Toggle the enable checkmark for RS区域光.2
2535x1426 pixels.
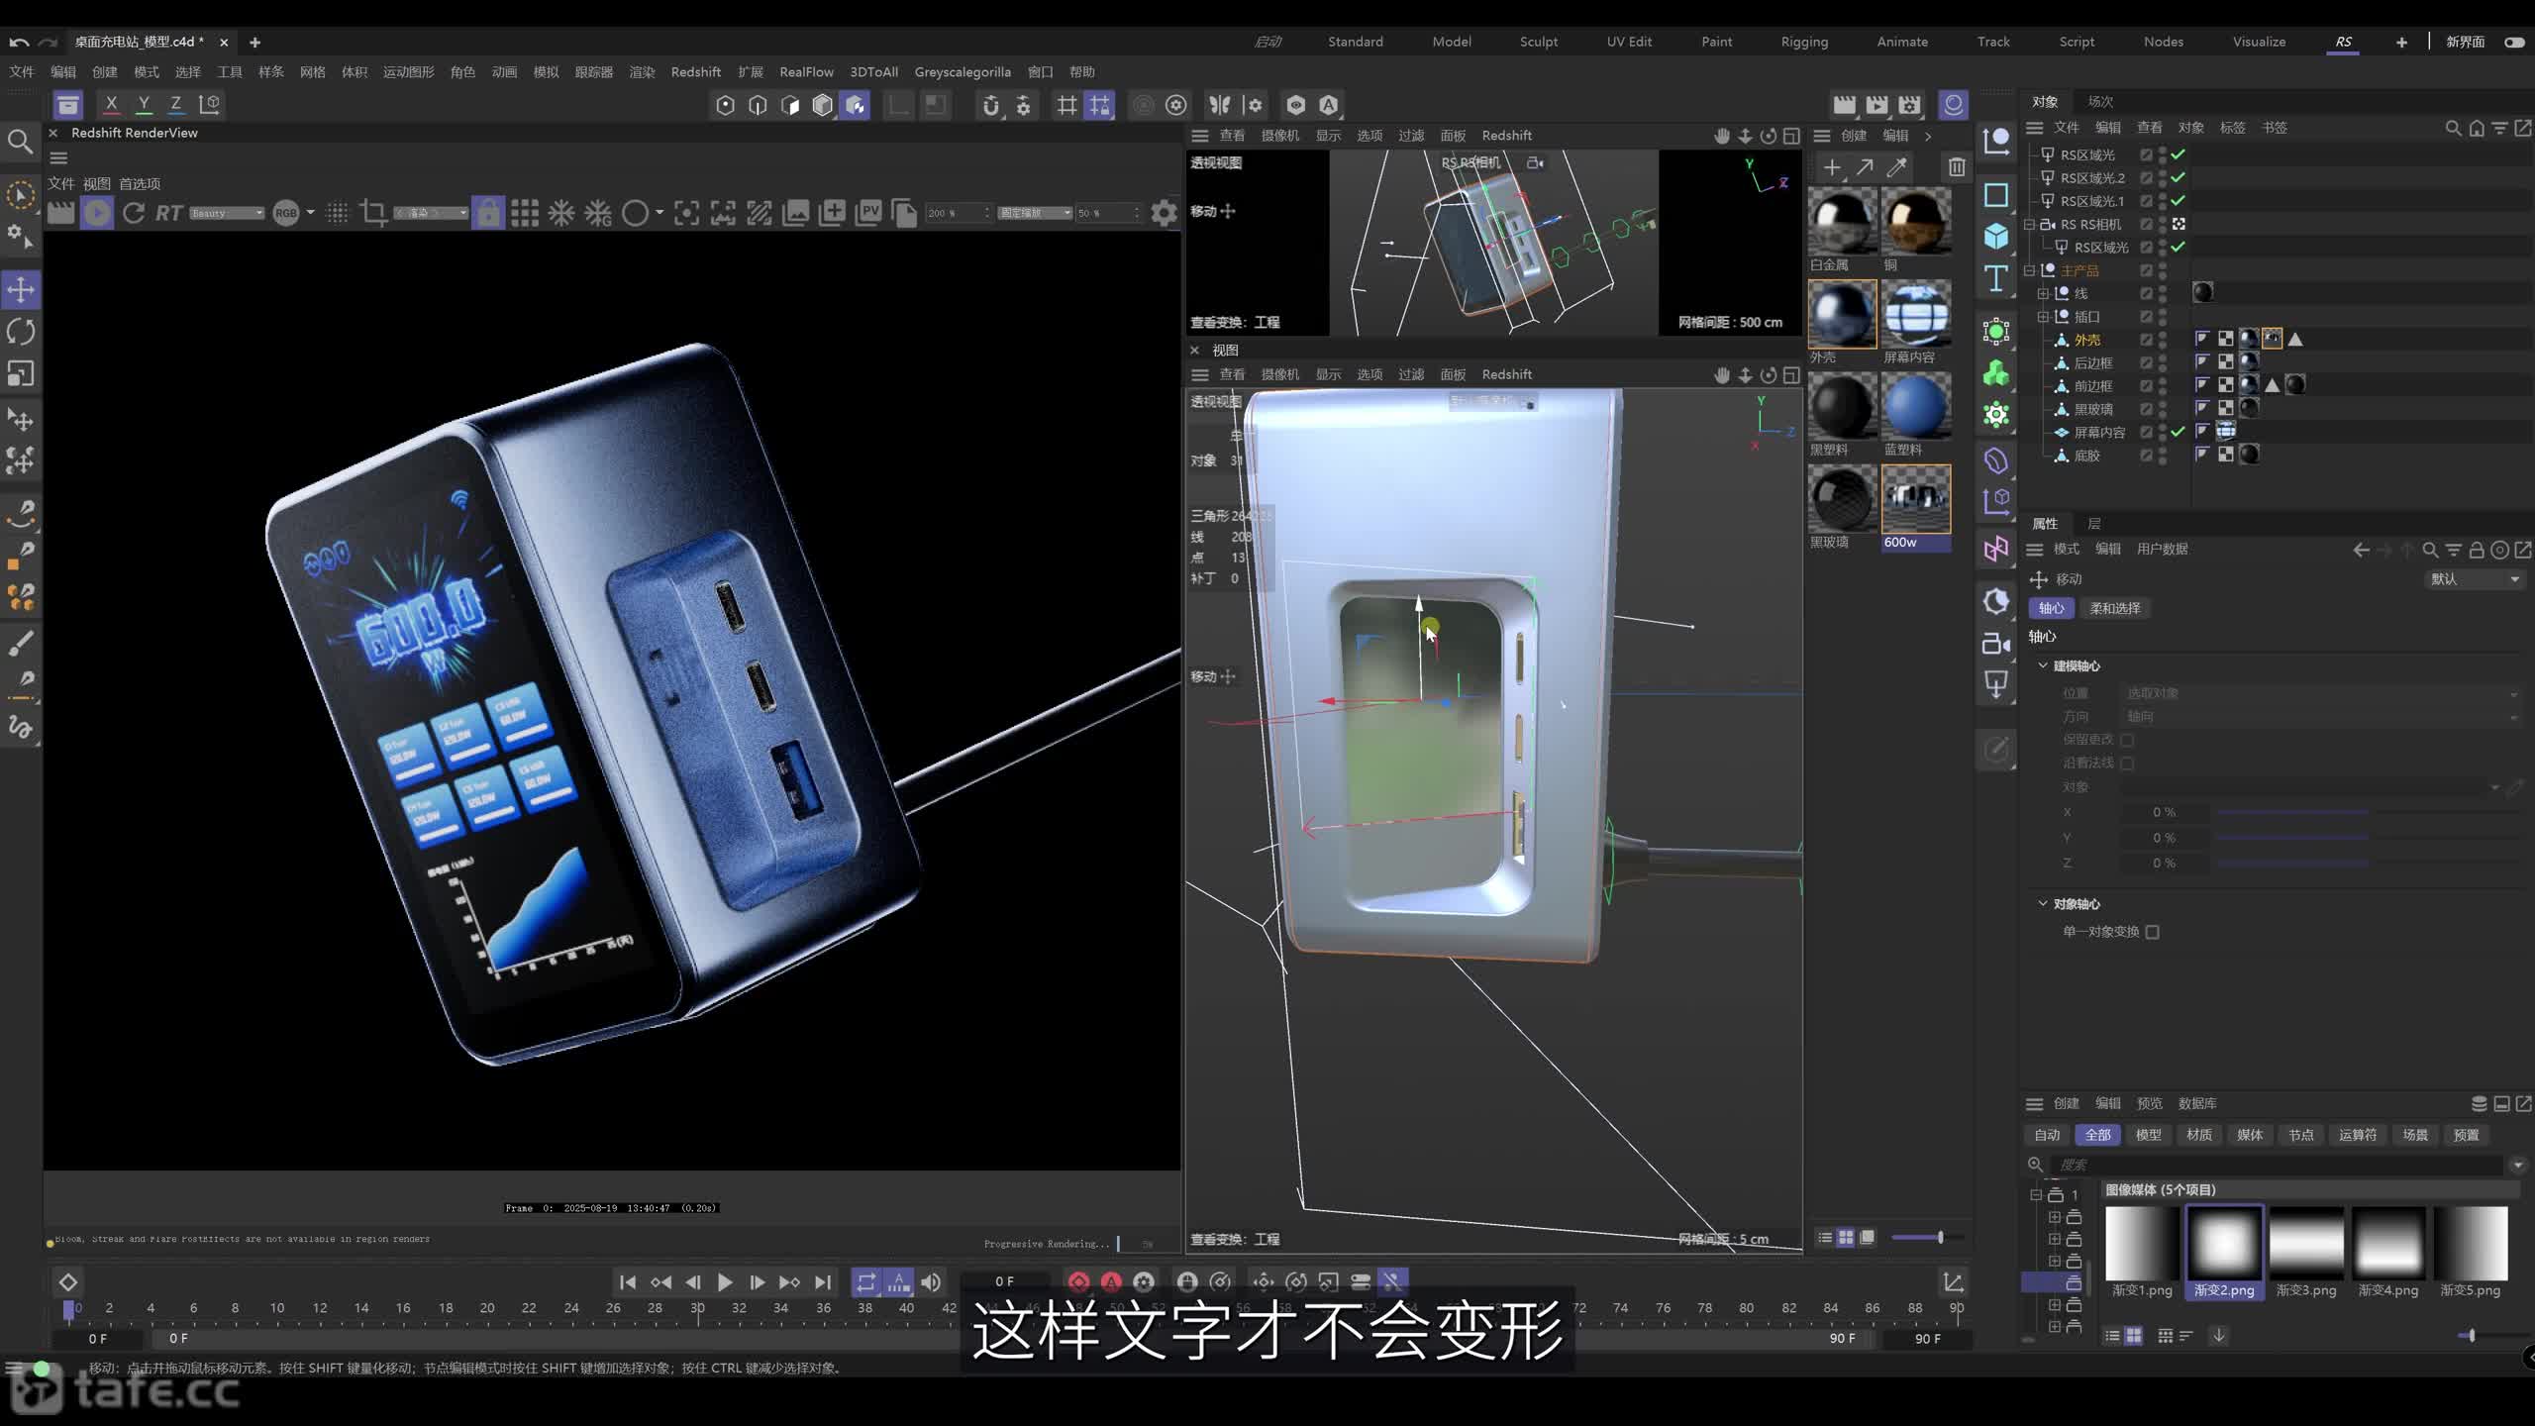[2179, 177]
